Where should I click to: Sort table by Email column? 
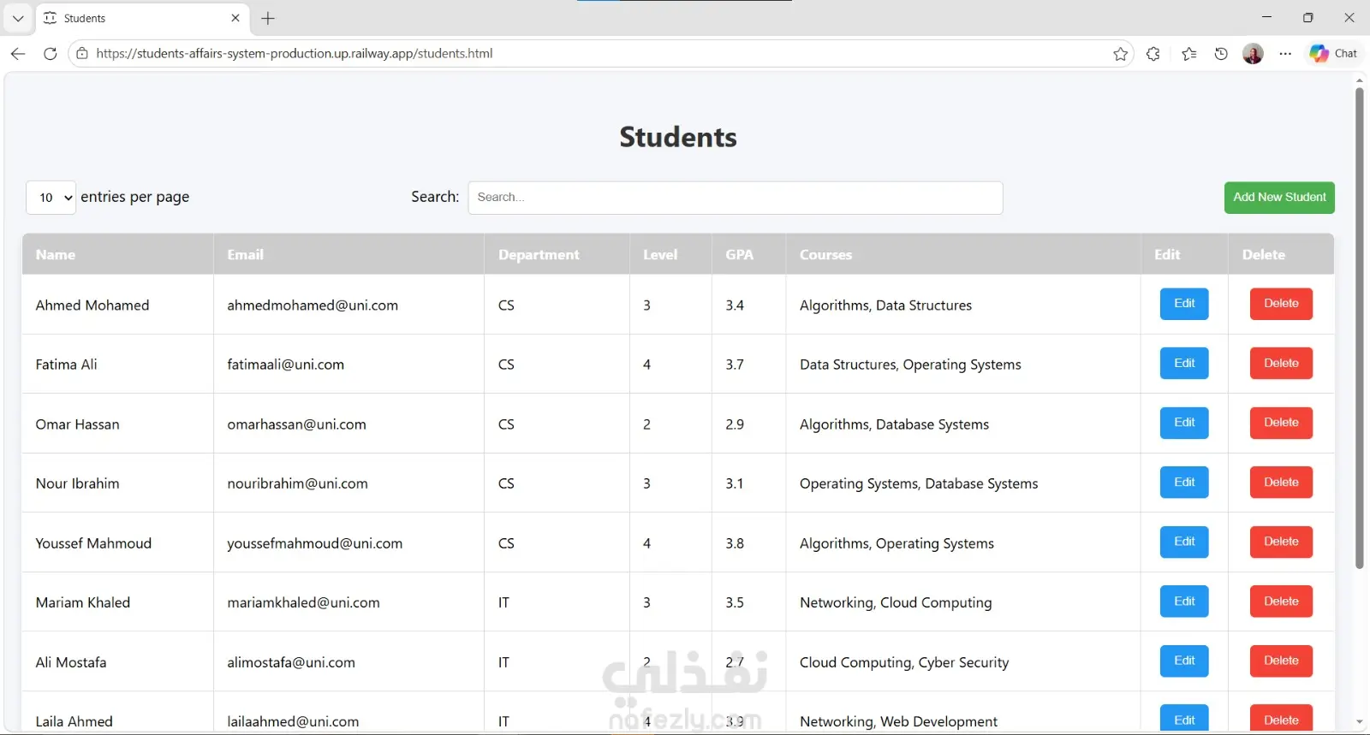[348, 254]
